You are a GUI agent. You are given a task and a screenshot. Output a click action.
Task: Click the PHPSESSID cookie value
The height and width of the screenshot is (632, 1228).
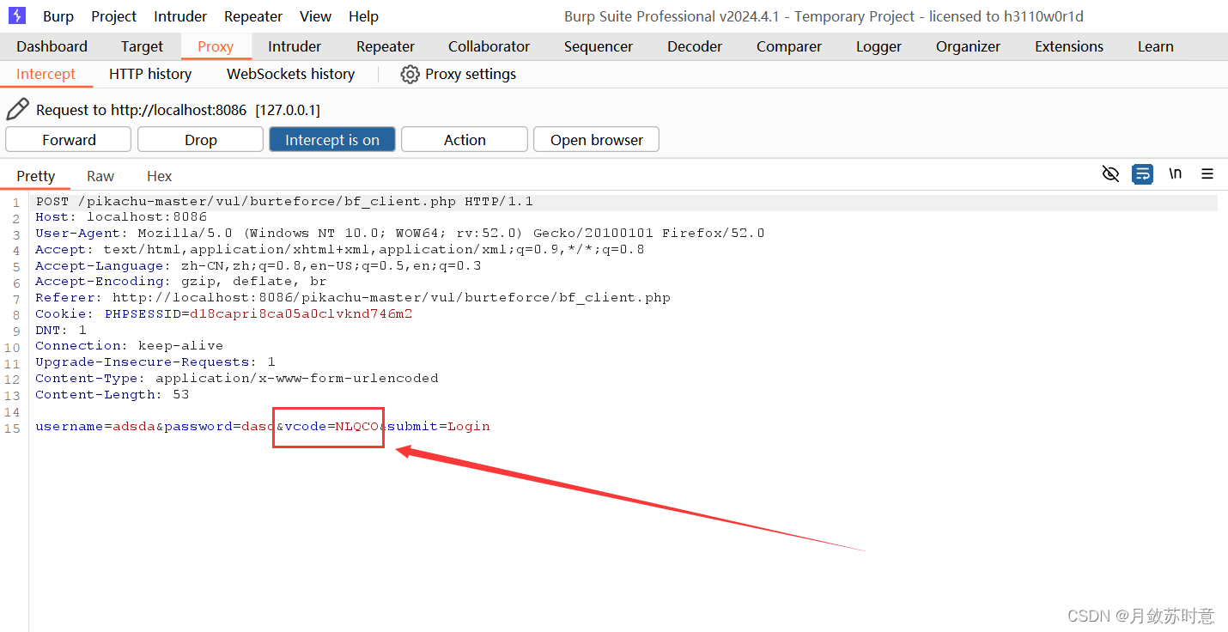(x=301, y=313)
